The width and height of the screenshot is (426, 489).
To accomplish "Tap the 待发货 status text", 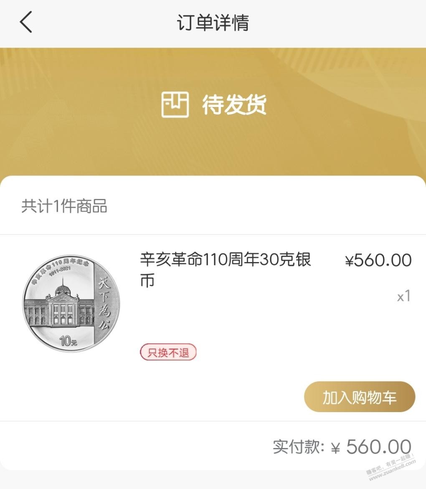I will (x=234, y=104).
